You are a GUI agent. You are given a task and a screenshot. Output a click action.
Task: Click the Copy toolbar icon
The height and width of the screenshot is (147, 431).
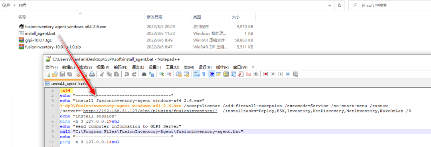109,74
